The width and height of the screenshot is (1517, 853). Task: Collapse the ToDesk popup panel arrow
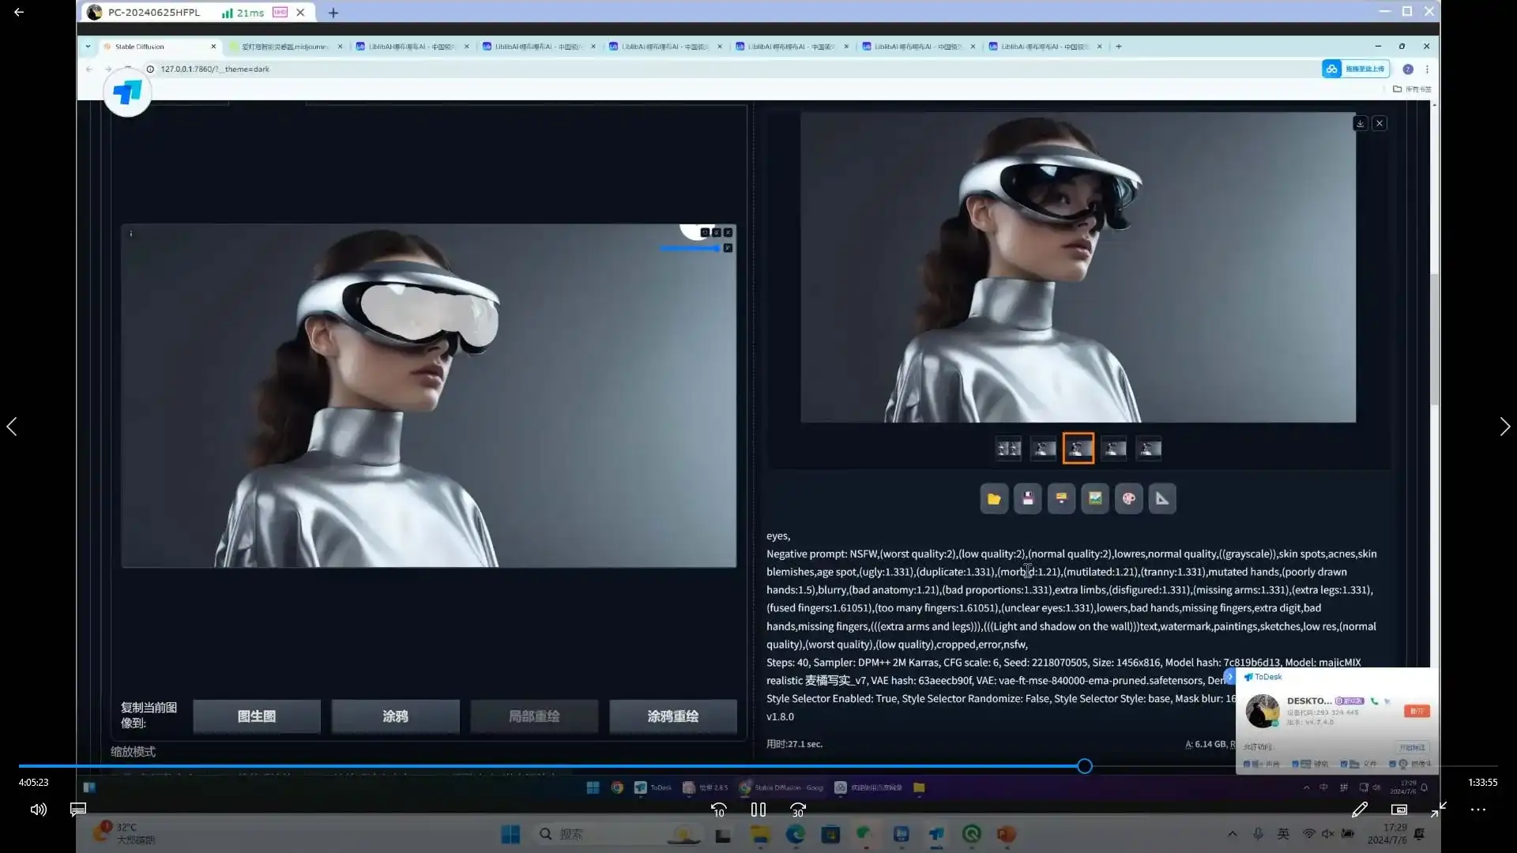[x=1229, y=677]
